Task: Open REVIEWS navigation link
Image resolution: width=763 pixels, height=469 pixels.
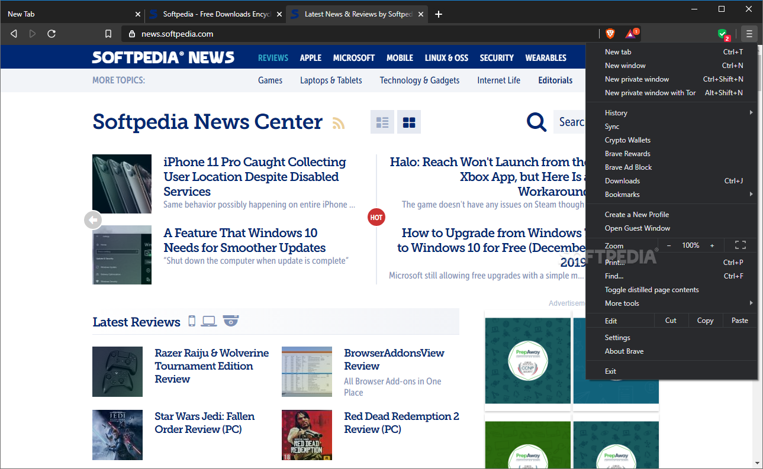Action: click(273, 57)
